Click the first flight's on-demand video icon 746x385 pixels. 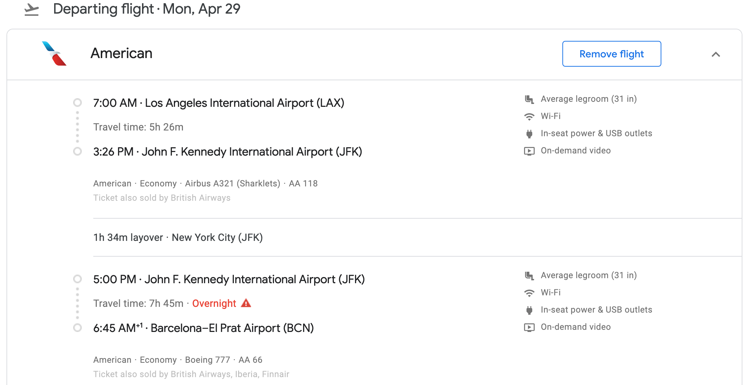pos(529,151)
